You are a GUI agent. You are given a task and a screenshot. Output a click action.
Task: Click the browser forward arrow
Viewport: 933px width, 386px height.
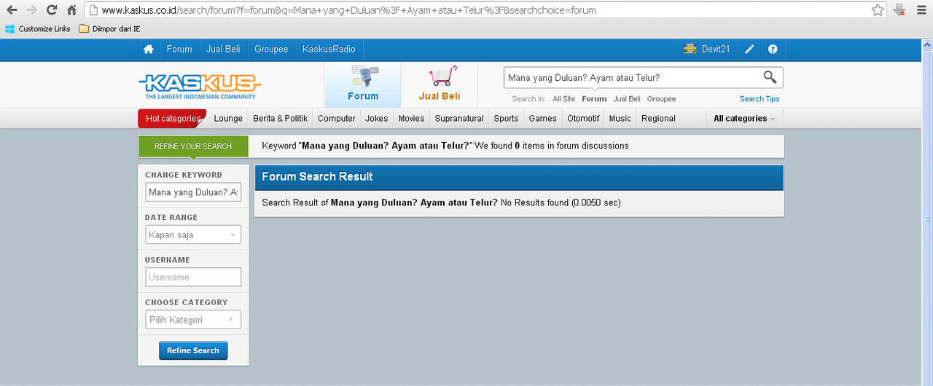[31, 10]
